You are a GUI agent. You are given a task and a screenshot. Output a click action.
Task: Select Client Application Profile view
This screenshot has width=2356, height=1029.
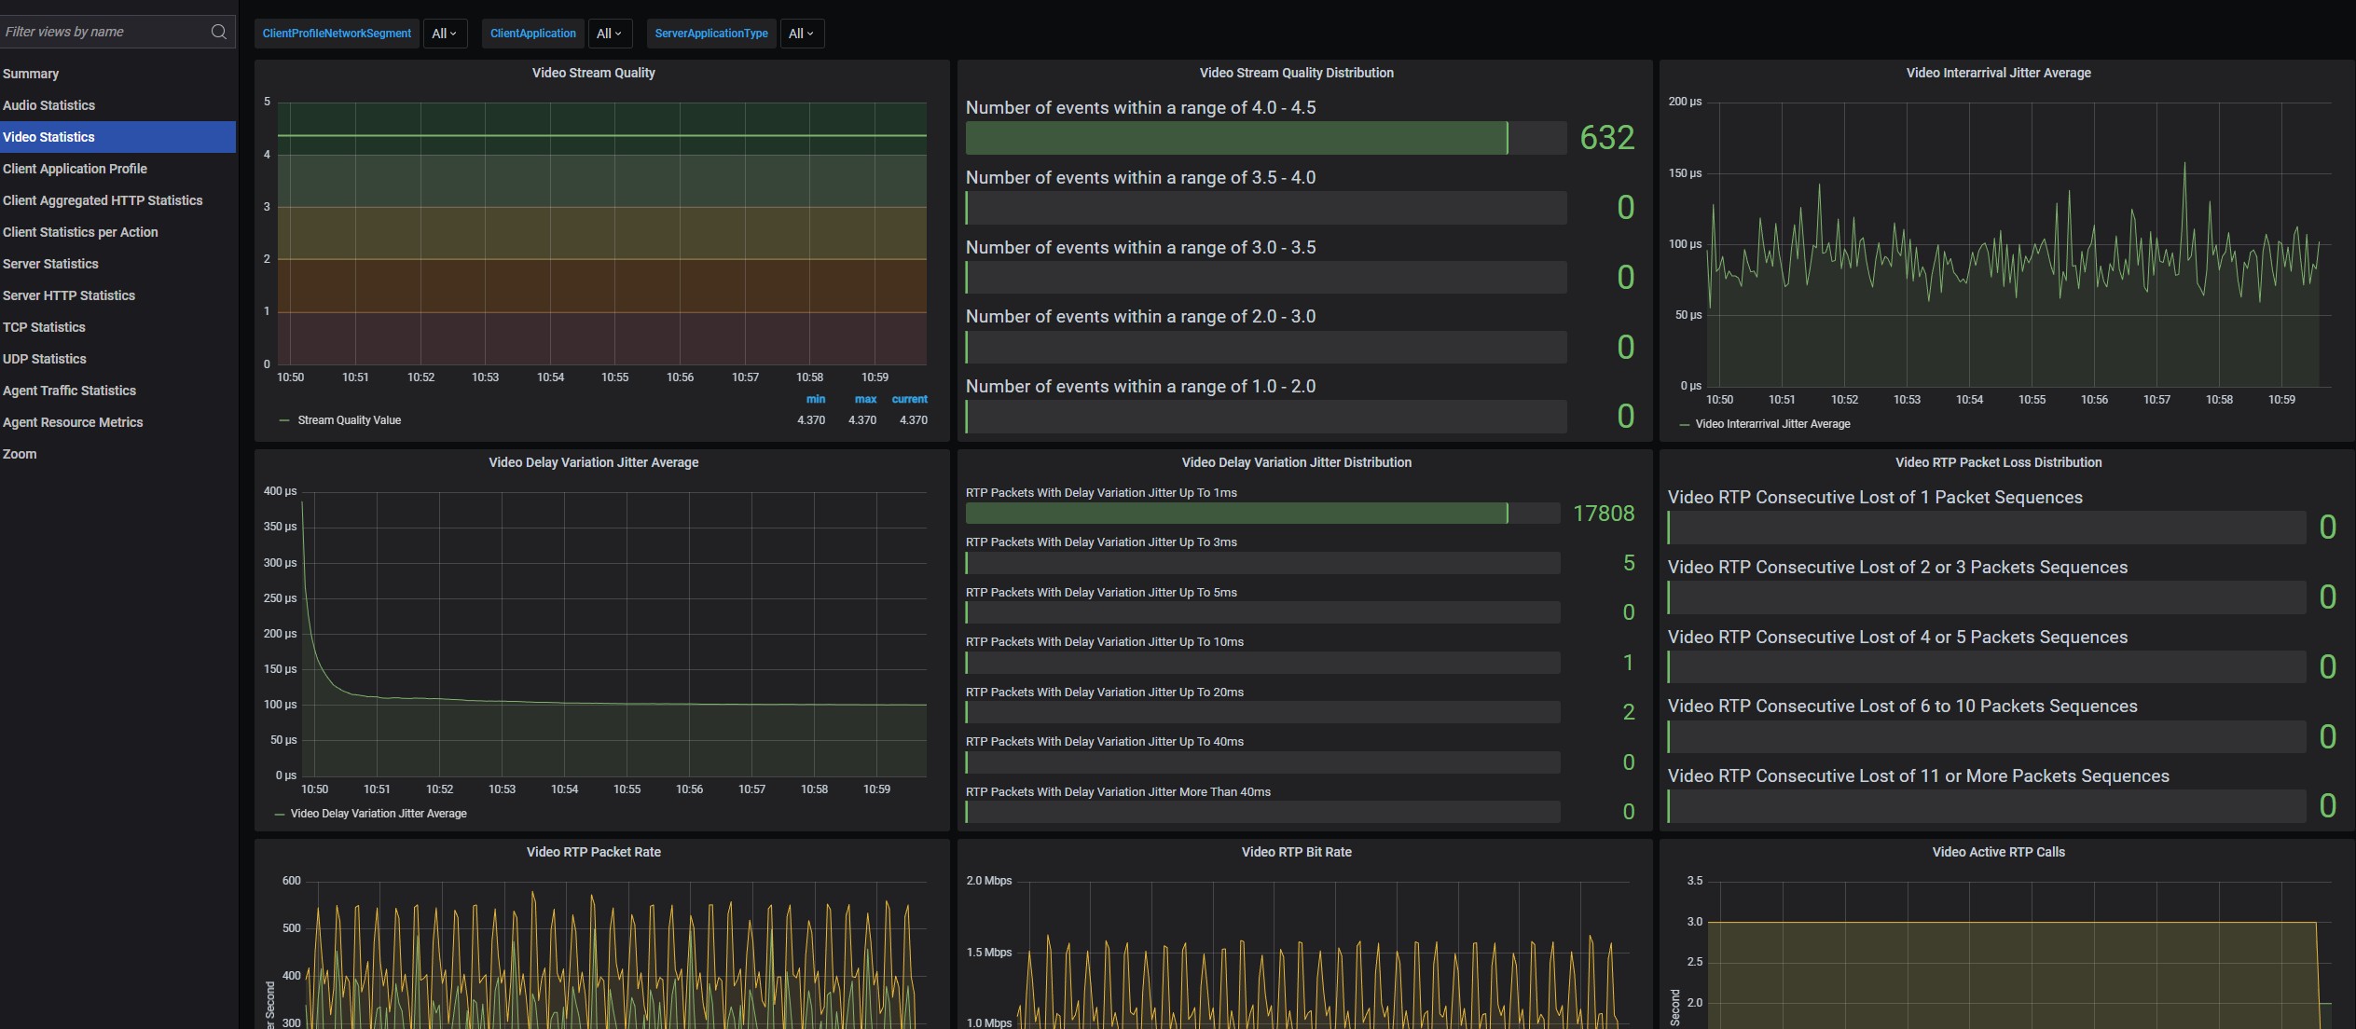coord(75,169)
